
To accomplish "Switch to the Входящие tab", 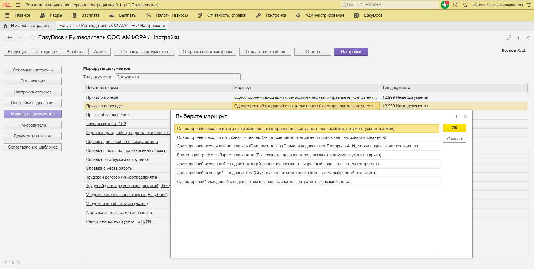I will (x=18, y=52).
